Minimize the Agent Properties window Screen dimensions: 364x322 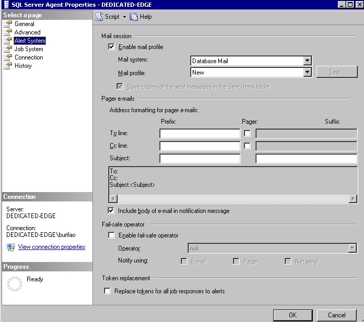pos(342,4)
